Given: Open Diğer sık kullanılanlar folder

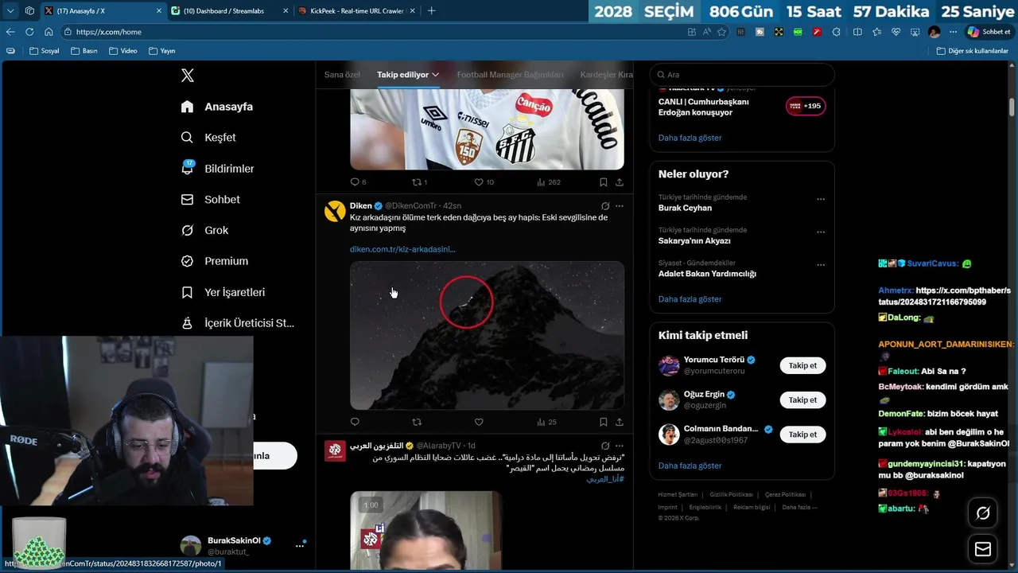Looking at the screenshot, I should [x=972, y=51].
